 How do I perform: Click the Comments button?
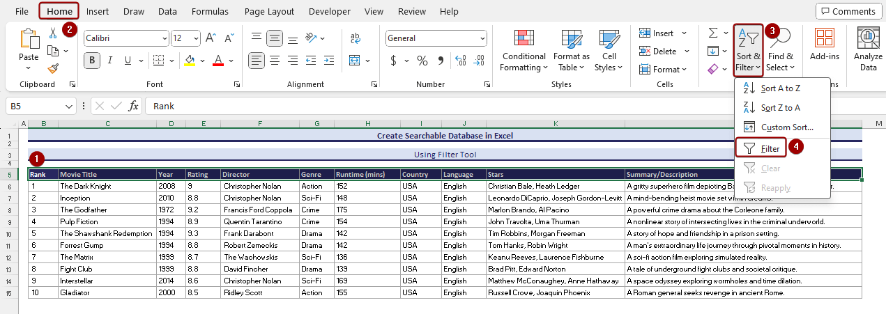848,11
